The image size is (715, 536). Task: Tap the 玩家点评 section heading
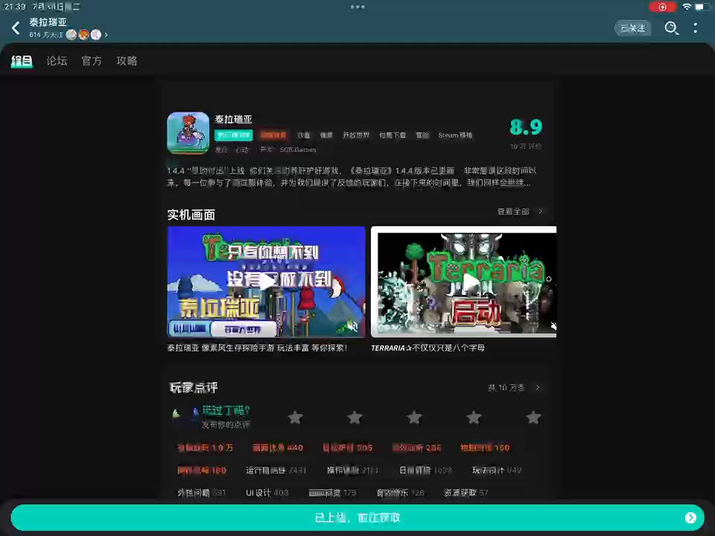click(194, 387)
